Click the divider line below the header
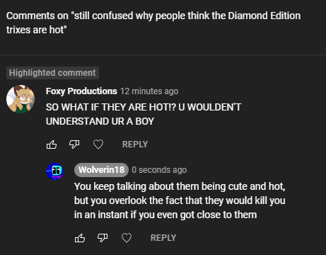 tap(163, 55)
